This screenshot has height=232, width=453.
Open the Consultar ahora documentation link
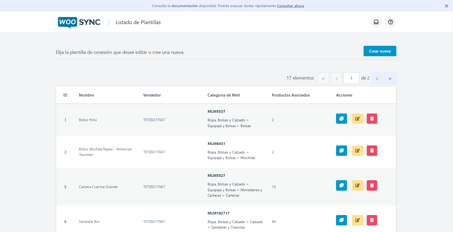tap(290, 6)
